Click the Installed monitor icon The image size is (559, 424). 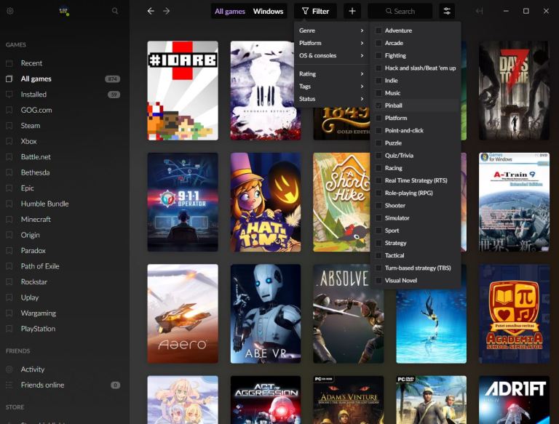(9, 95)
